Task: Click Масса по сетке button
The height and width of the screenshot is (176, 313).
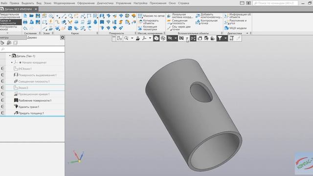Action: tap(151, 16)
